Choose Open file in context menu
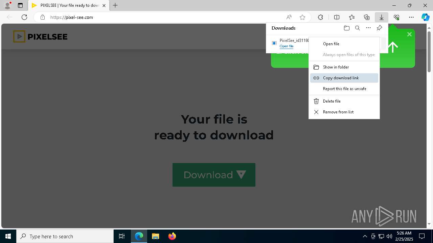The image size is (433, 243). point(344,44)
